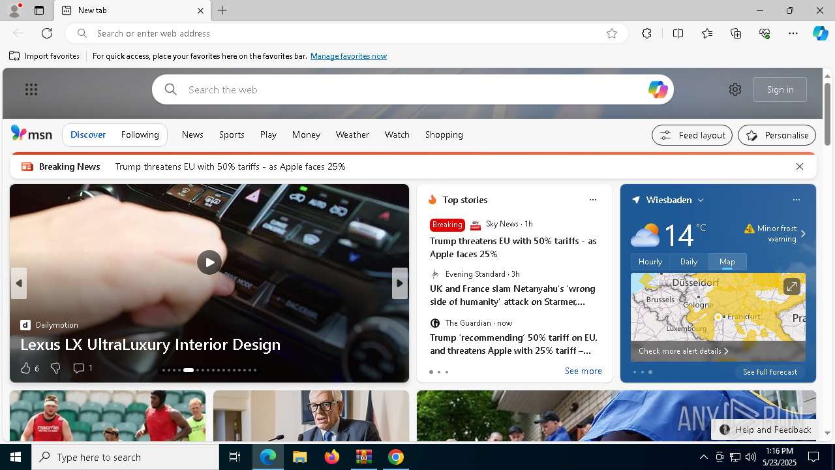Click Help and Feedback button

coord(765,430)
